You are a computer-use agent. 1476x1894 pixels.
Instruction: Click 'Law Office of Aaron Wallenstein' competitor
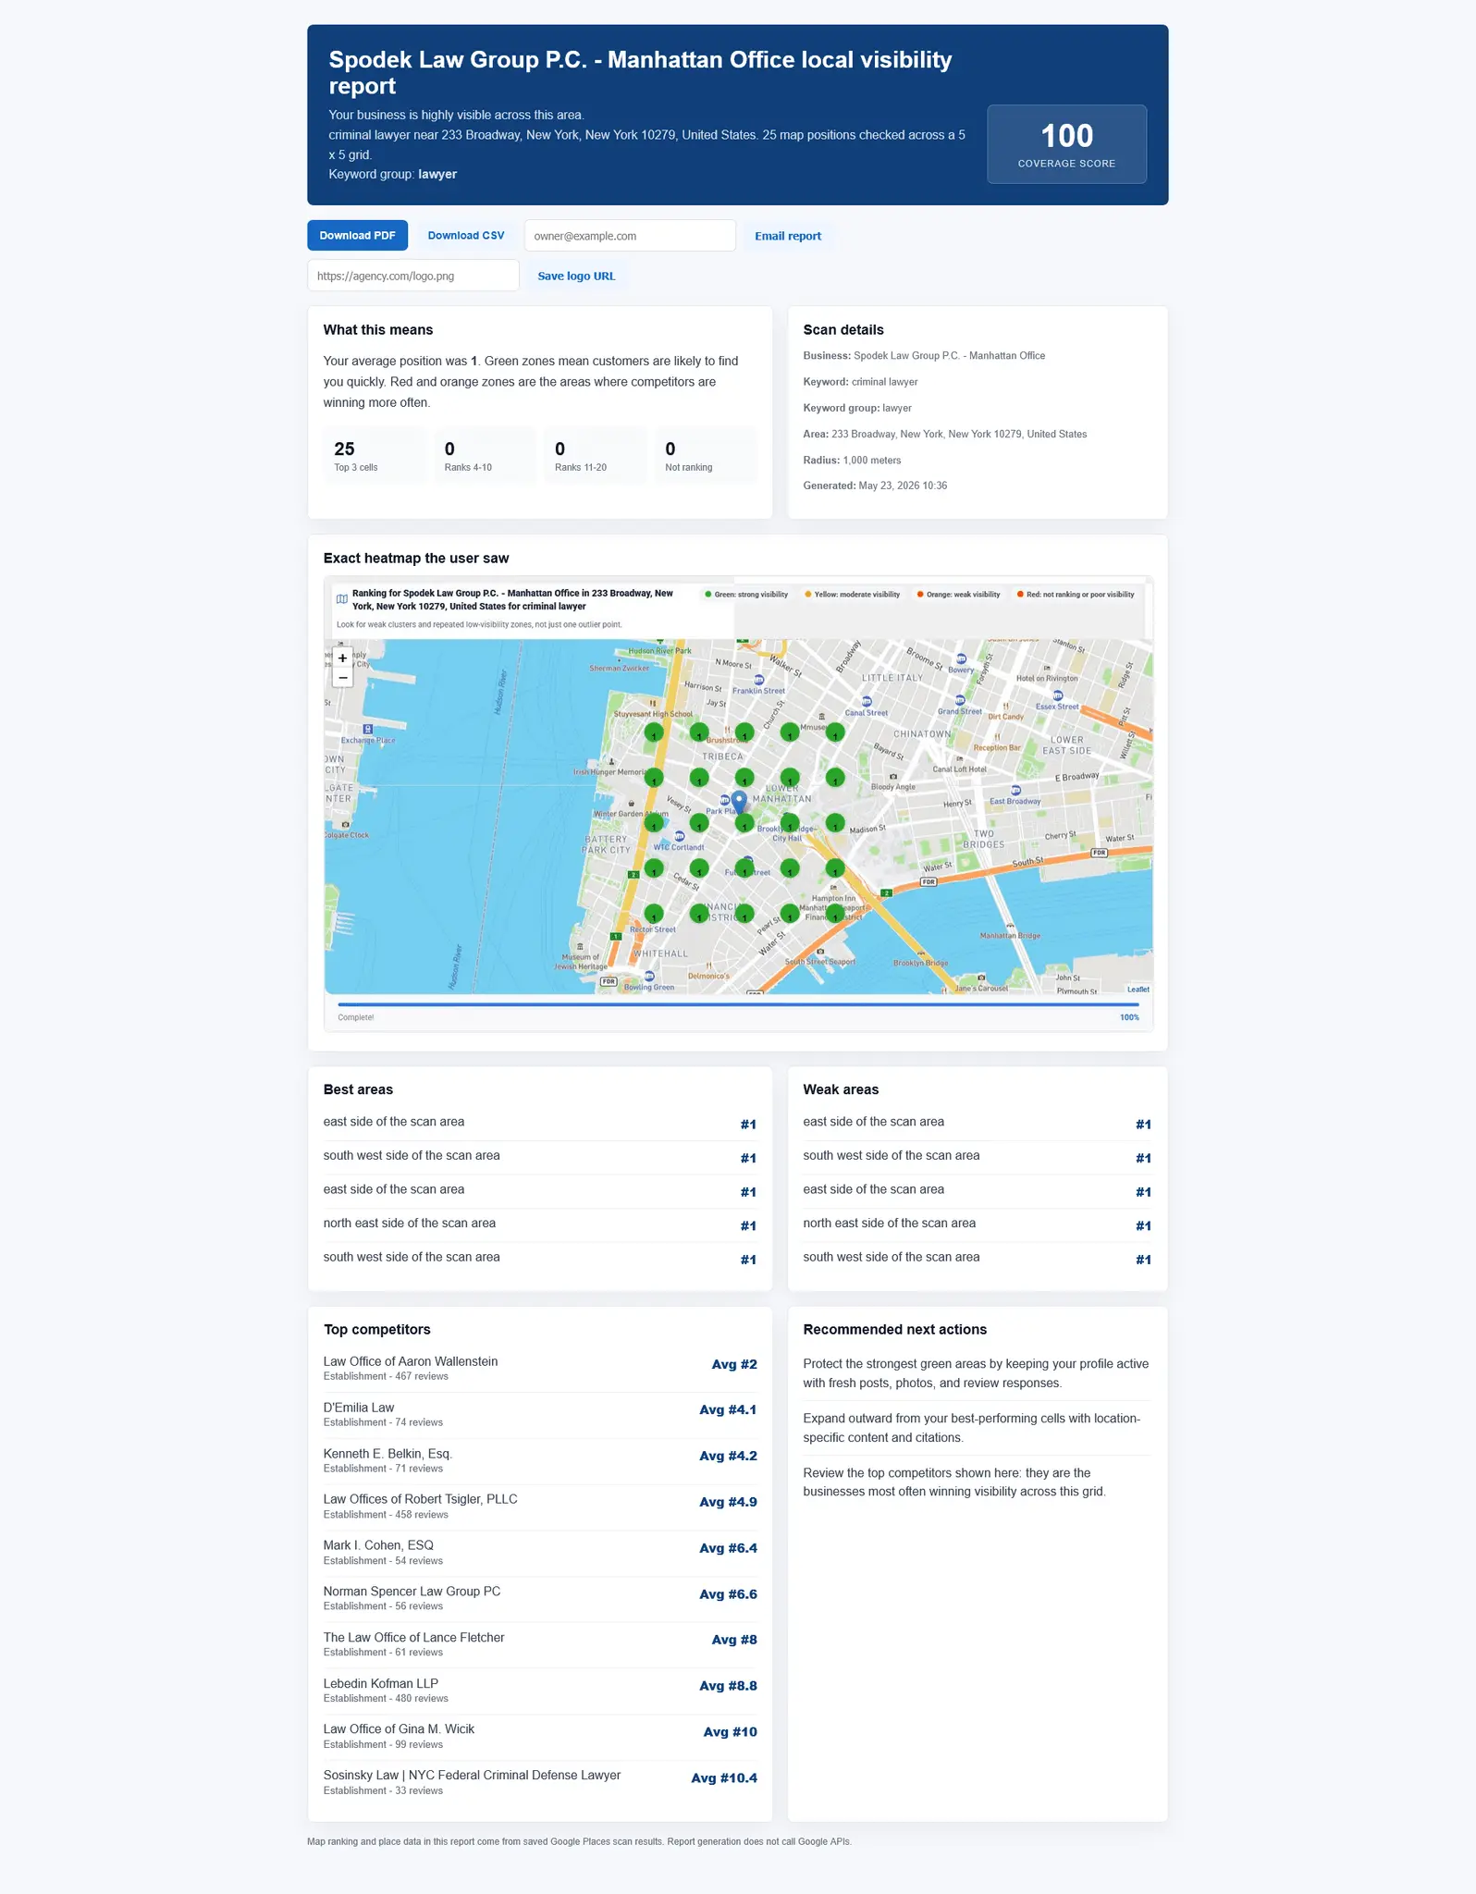540,1369
